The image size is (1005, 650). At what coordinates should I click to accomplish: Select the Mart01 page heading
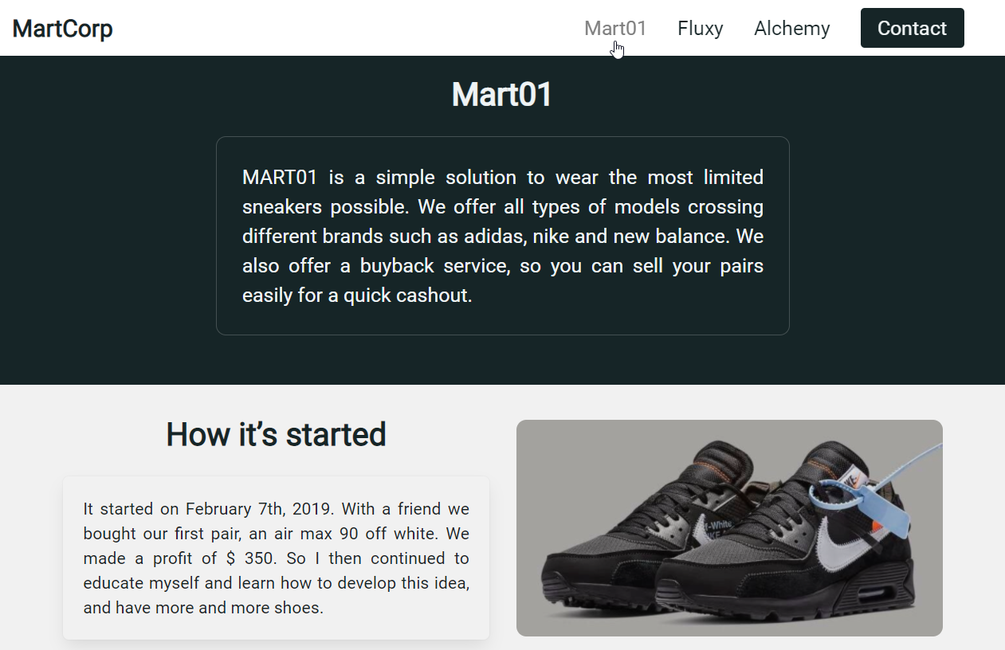tap(501, 95)
